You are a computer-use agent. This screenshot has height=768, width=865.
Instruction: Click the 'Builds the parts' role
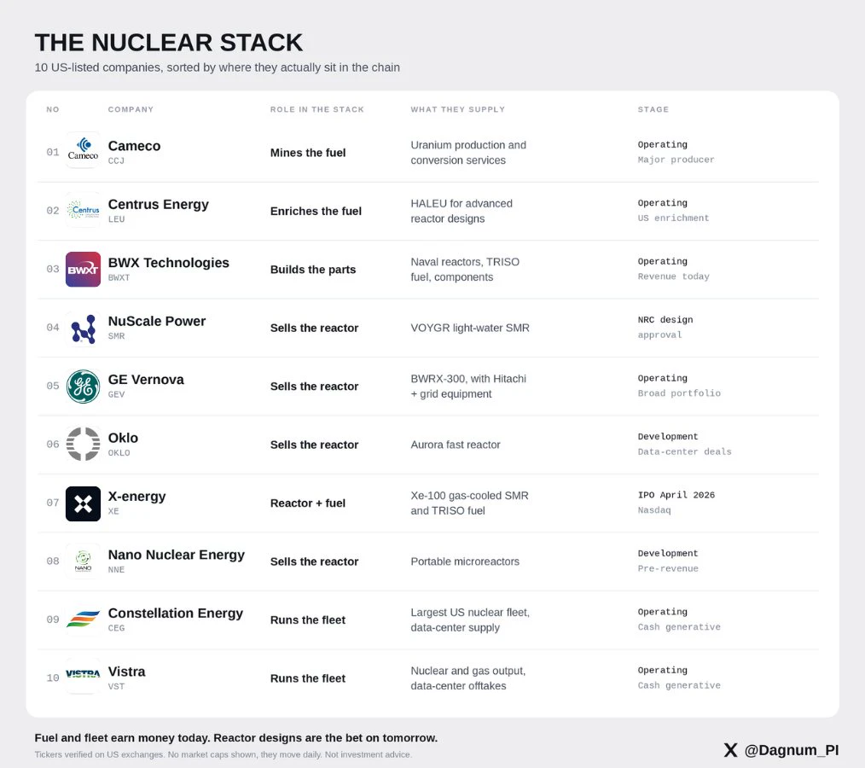point(313,270)
